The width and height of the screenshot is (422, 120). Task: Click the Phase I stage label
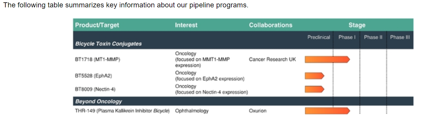click(x=347, y=37)
